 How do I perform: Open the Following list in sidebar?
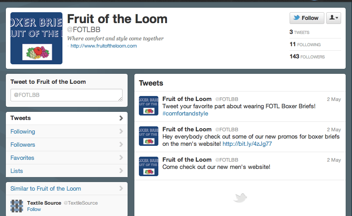[x=67, y=132]
